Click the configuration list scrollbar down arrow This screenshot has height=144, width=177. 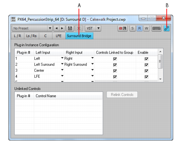click(x=160, y=79)
